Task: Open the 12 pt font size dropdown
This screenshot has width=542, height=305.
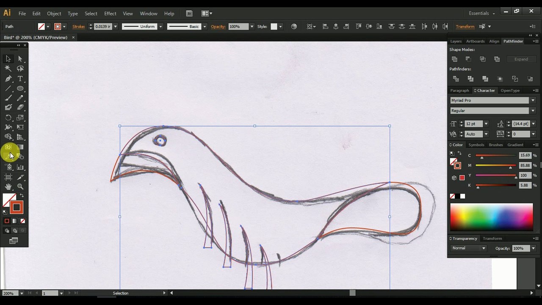Action: (x=486, y=124)
